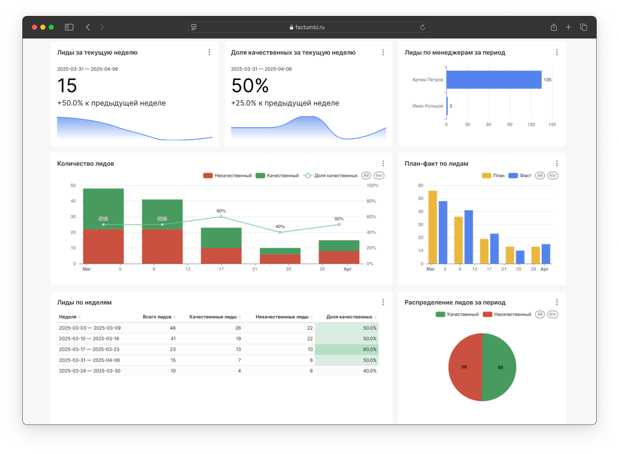Screen dimensions: 619x454
Task: Click 'Inv' button in pie chart legend
Action: click(552, 314)
